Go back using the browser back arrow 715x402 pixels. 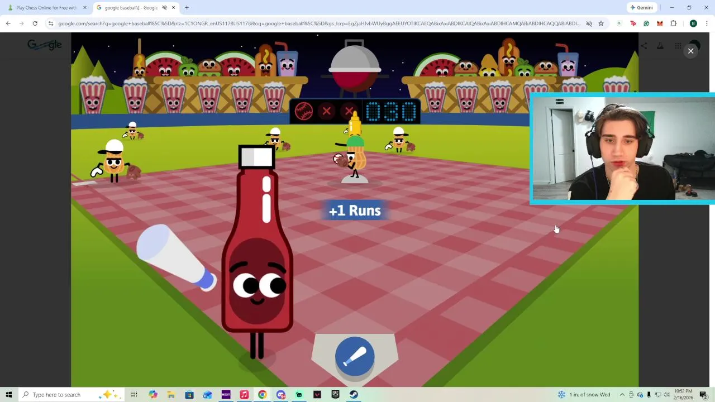click(8, 23)
